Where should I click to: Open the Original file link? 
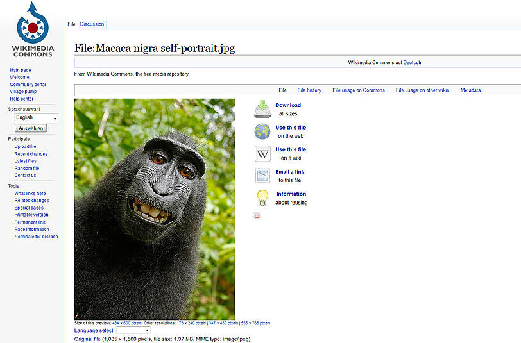pos(87,339)
